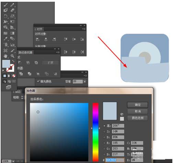Screen dimensions: 173x163
Task: Switch toolbar fill mode to Gradient
Action: click(x=9, y=76)
